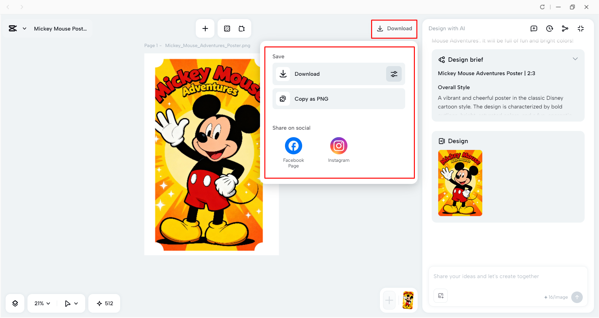
Task: Share the poster to Facebook Page
Action: click(293, 146)
